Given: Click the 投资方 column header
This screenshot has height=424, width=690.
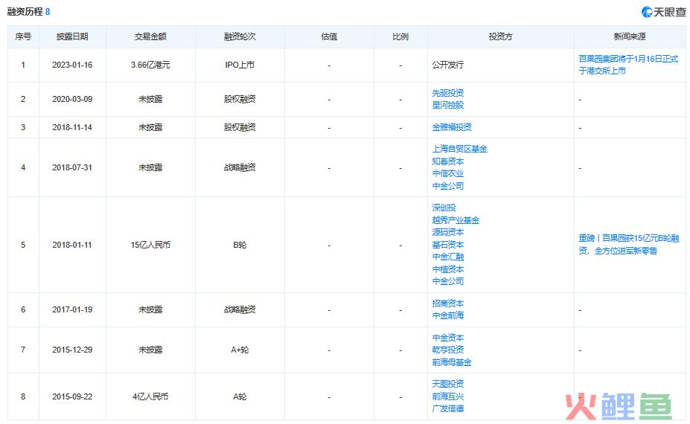Looking at the screenshot, I should pos(500,36).
